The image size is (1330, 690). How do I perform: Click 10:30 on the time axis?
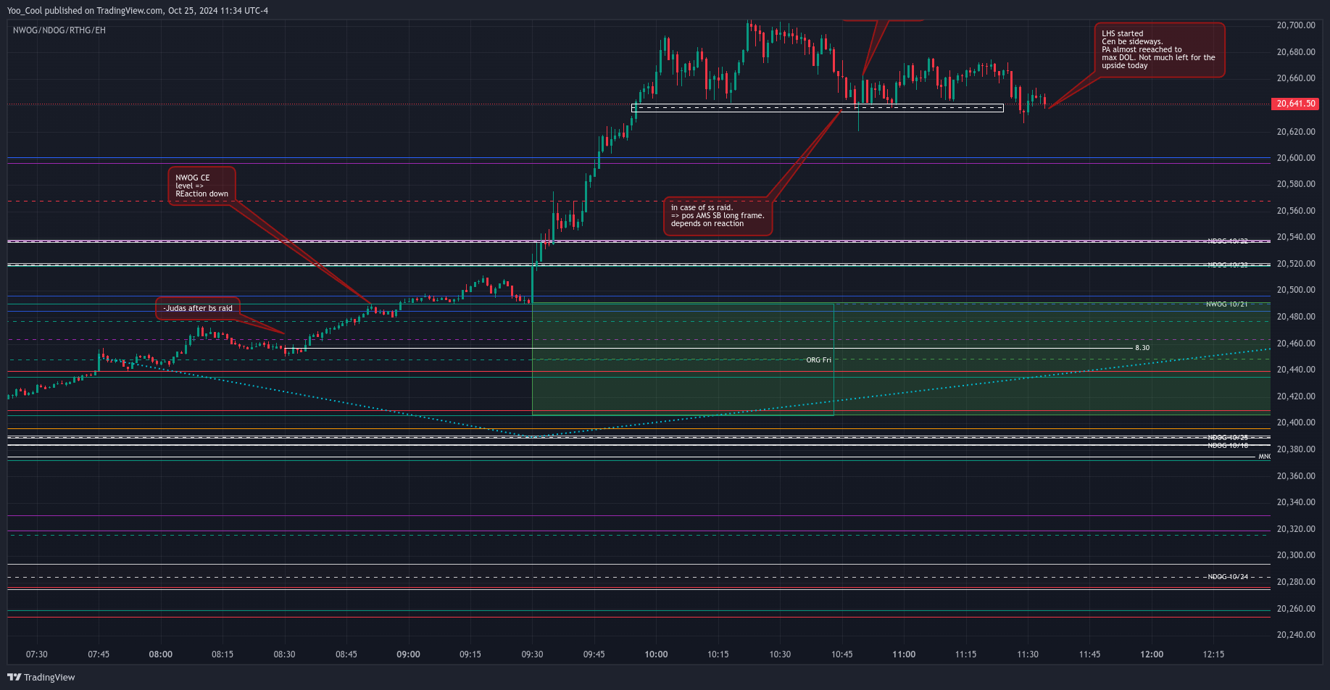point(781,654)
